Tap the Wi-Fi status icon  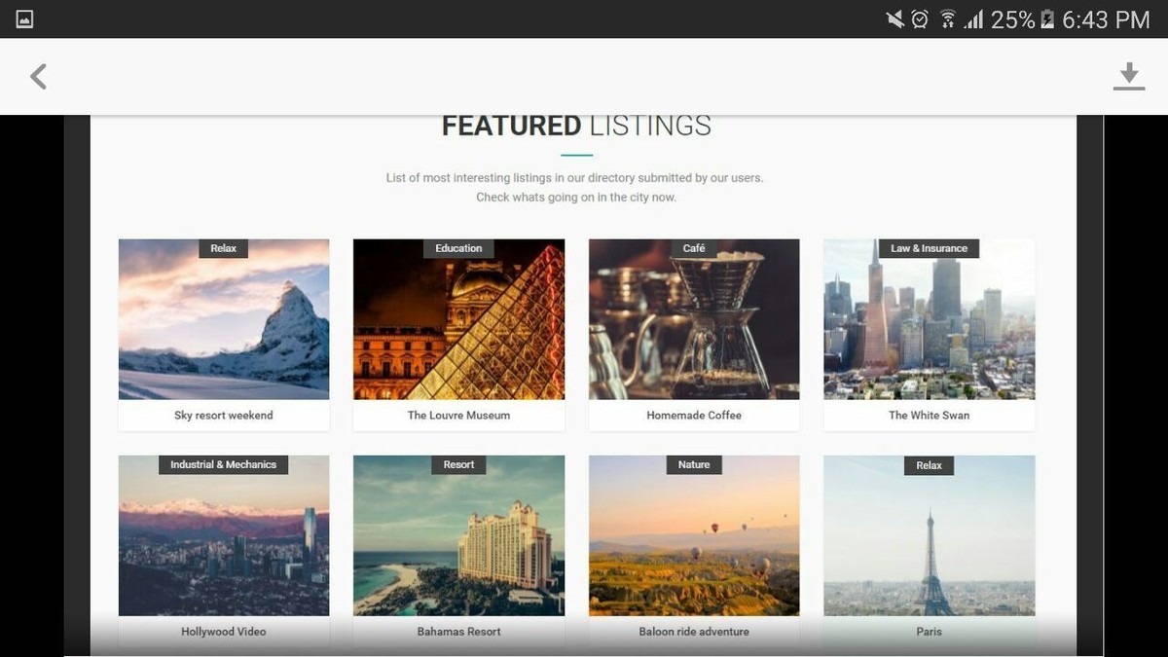pos(947,19)
